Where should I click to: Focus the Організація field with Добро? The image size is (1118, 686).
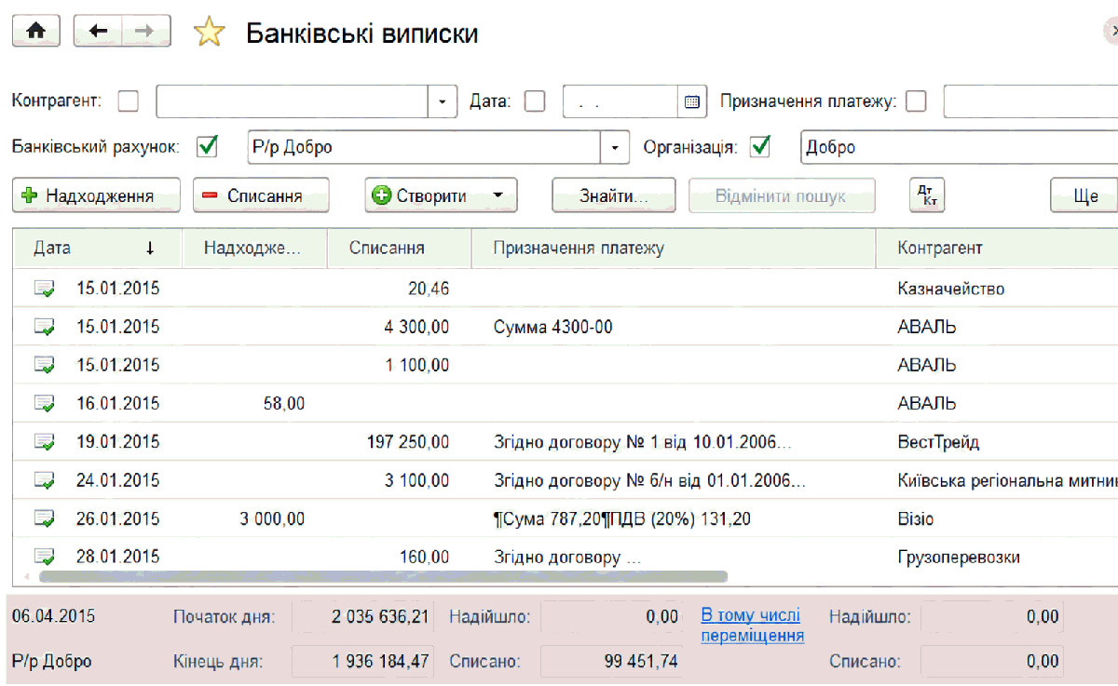click(x=959, y=147)
